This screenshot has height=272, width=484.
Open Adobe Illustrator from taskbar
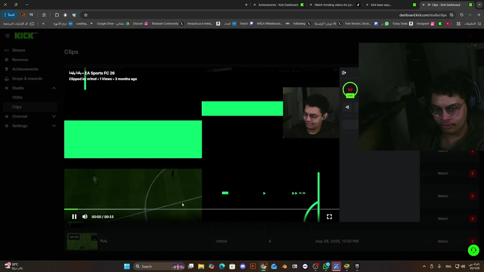253,266
